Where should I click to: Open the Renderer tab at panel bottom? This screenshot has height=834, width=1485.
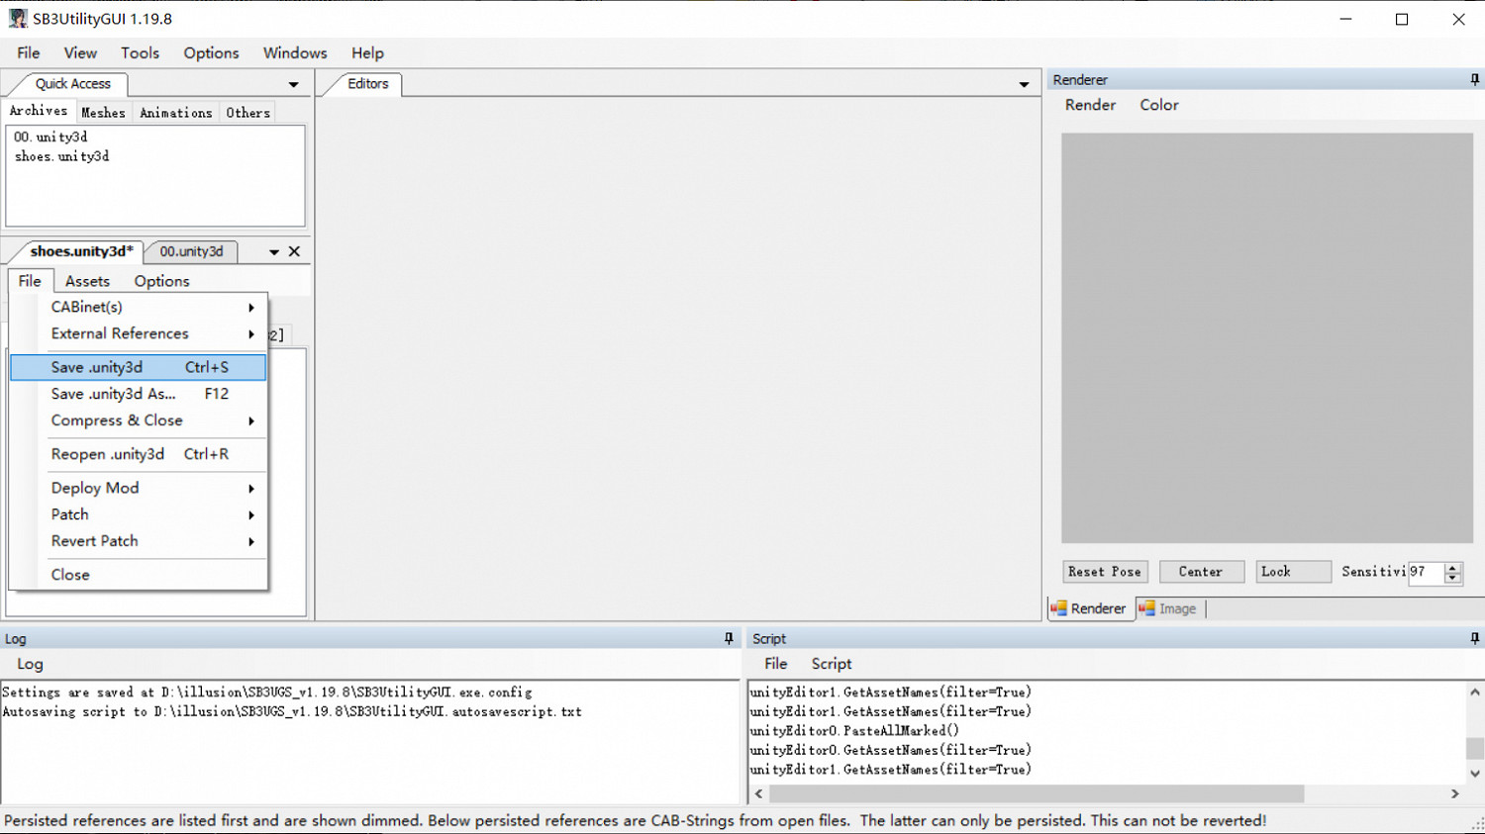point(1088,608)
